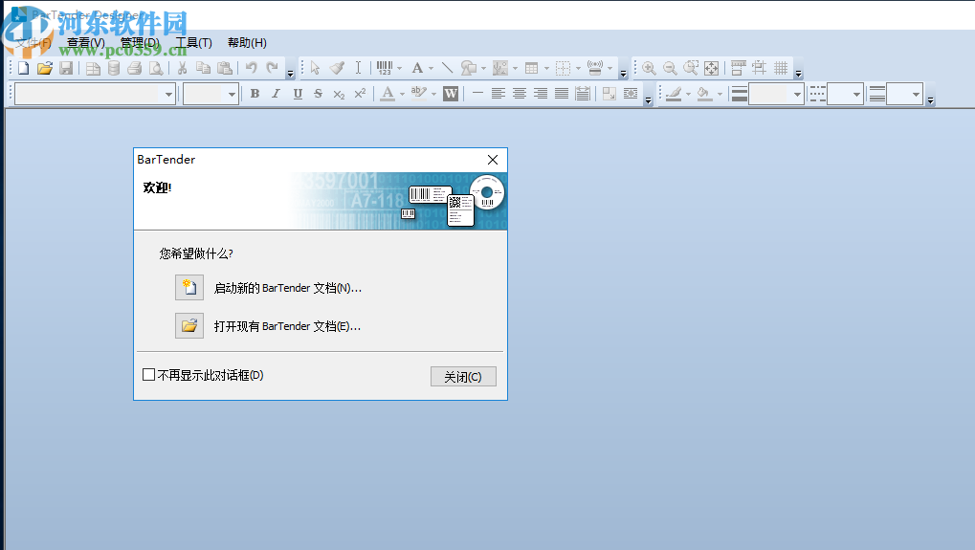Click the Open folder toolbar icon
The width and height of the screenshot is (975, 550).
pos(45,68)
